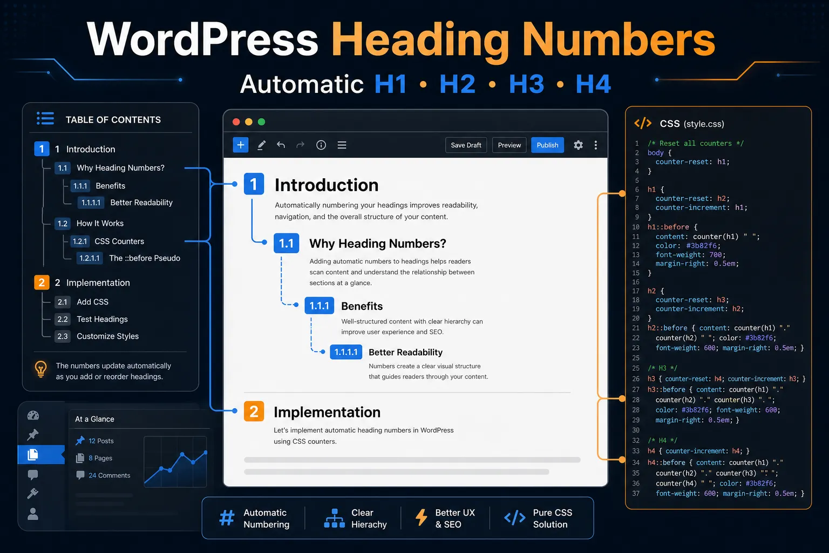Click the Table of Contents list icon
The width and height of the screenshot is (829, 553).
coord(45,118)
